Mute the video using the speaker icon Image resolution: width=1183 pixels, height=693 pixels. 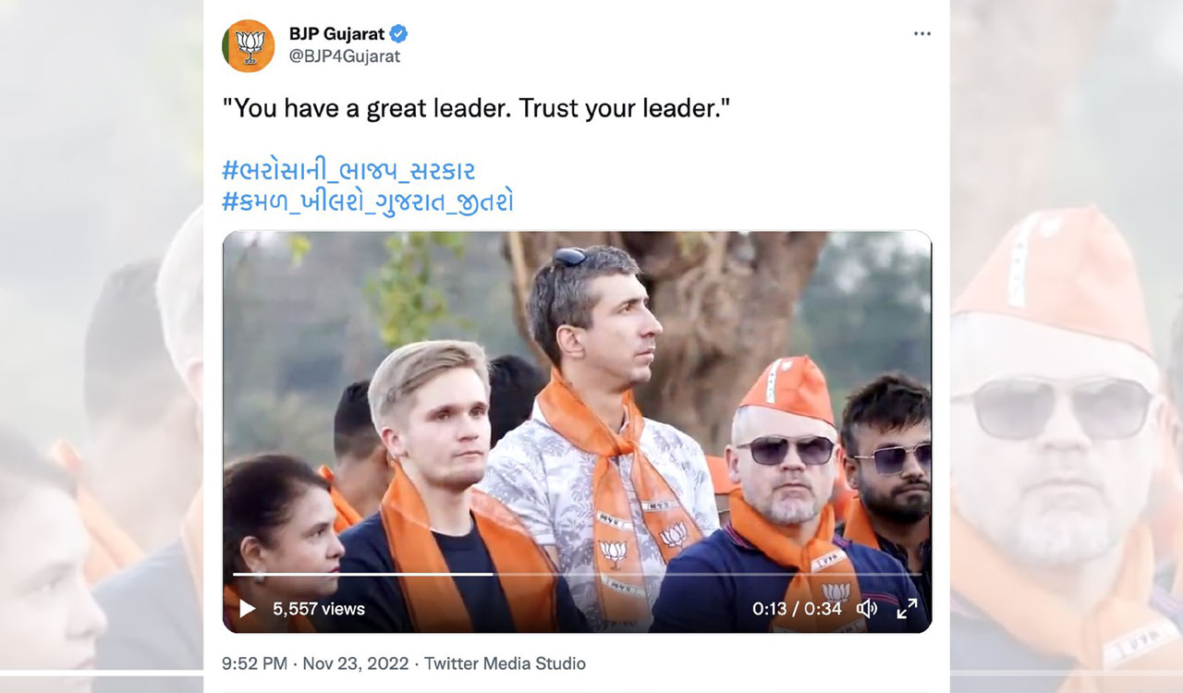tap(865, 609)
